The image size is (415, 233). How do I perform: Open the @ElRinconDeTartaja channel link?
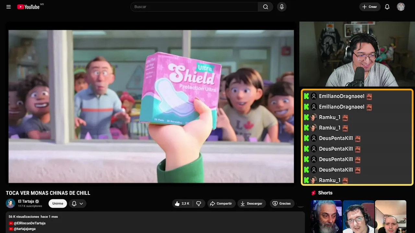pyautogui.click(x=27, y=223)
